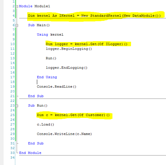
Task: Click the Console.ReadLine() statement
Action: [x=57, y=87]
